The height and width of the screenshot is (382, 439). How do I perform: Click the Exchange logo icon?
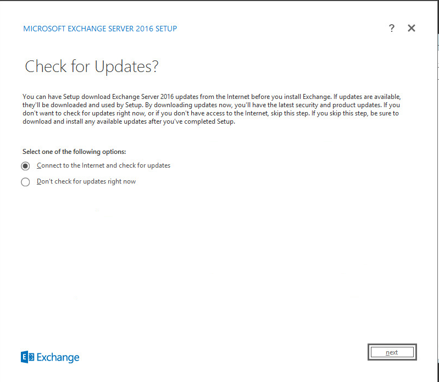point(27,357)
